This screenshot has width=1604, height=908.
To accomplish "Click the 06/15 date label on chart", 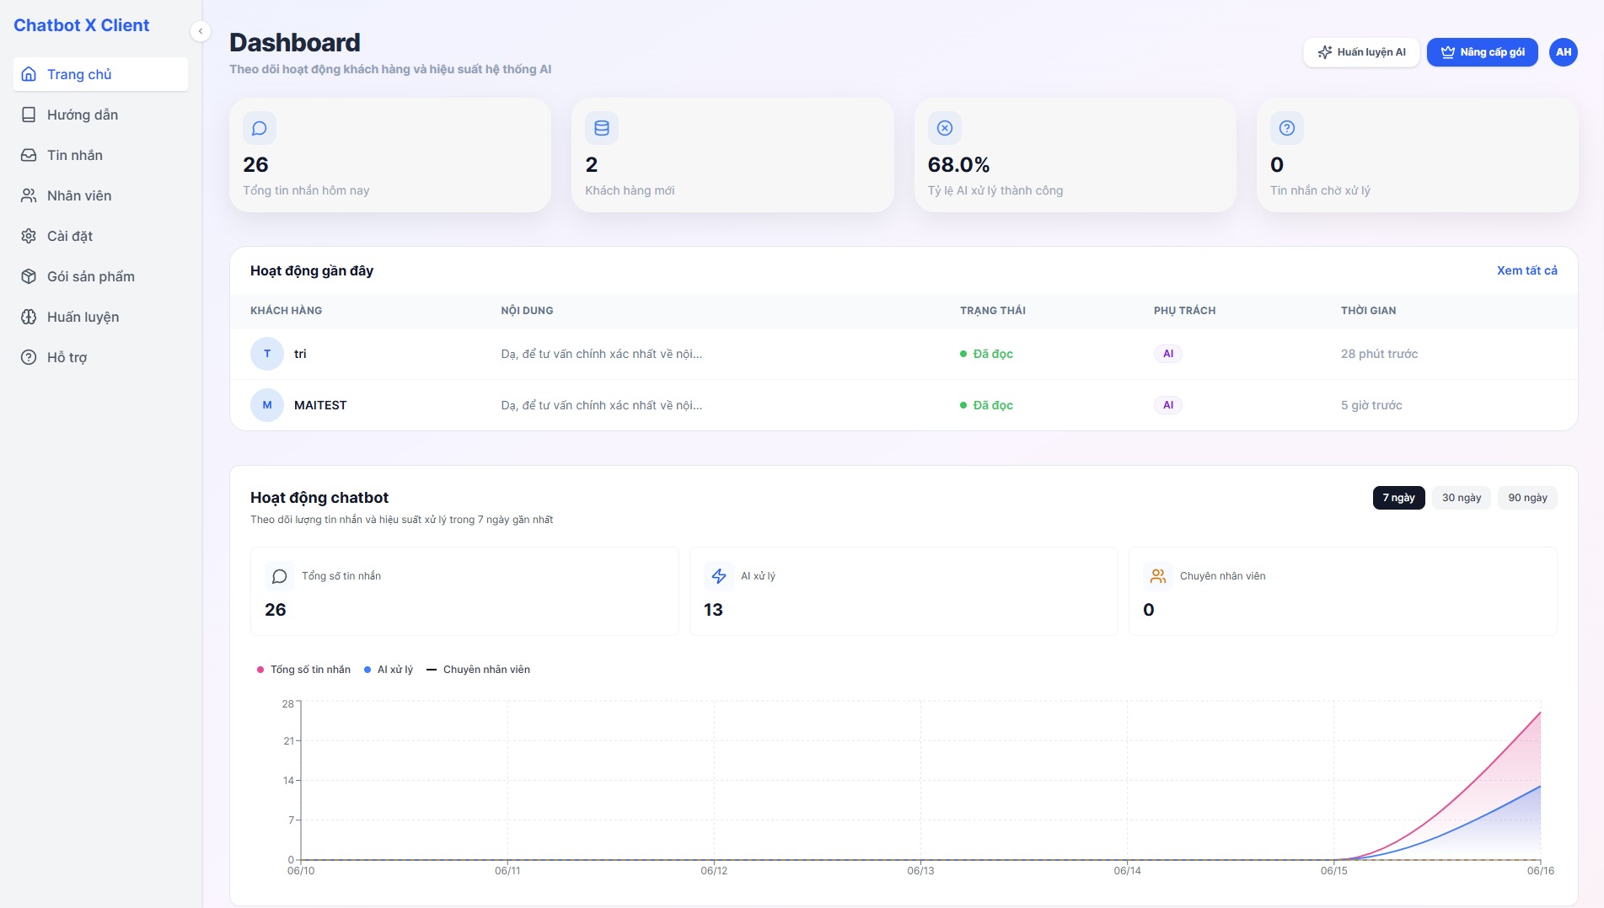I will coord(1334,871).
